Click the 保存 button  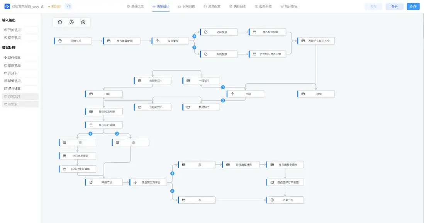413,7
